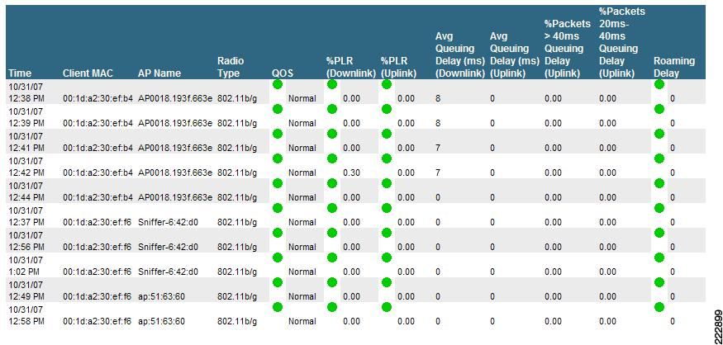The height and width of the screenshot is (345, 723).
Task: Select QOS green dot in 12:44 PM row
Action: (277, 183)
